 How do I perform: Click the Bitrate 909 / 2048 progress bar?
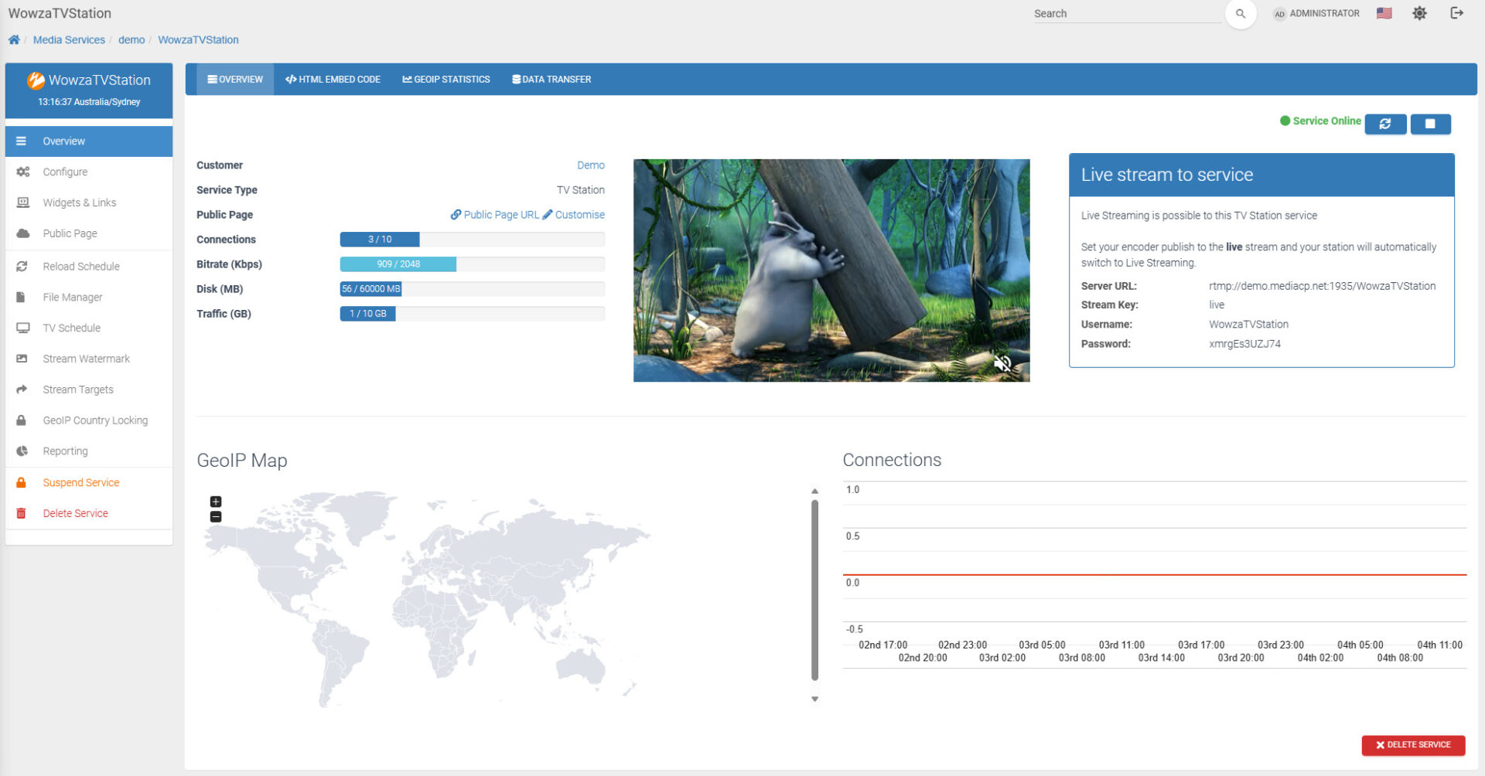pos(473,264)
